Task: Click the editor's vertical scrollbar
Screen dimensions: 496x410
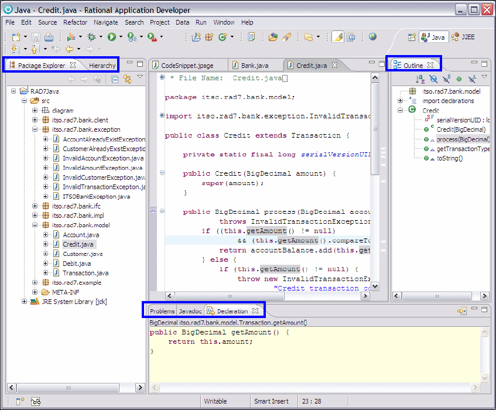Action: coord(375,129)
